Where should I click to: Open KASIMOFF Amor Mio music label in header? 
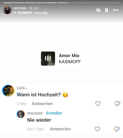pyautogui.click(x=33, y=13)
